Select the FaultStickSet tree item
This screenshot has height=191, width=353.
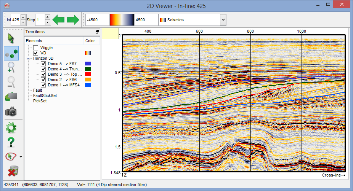pos(45,95)
